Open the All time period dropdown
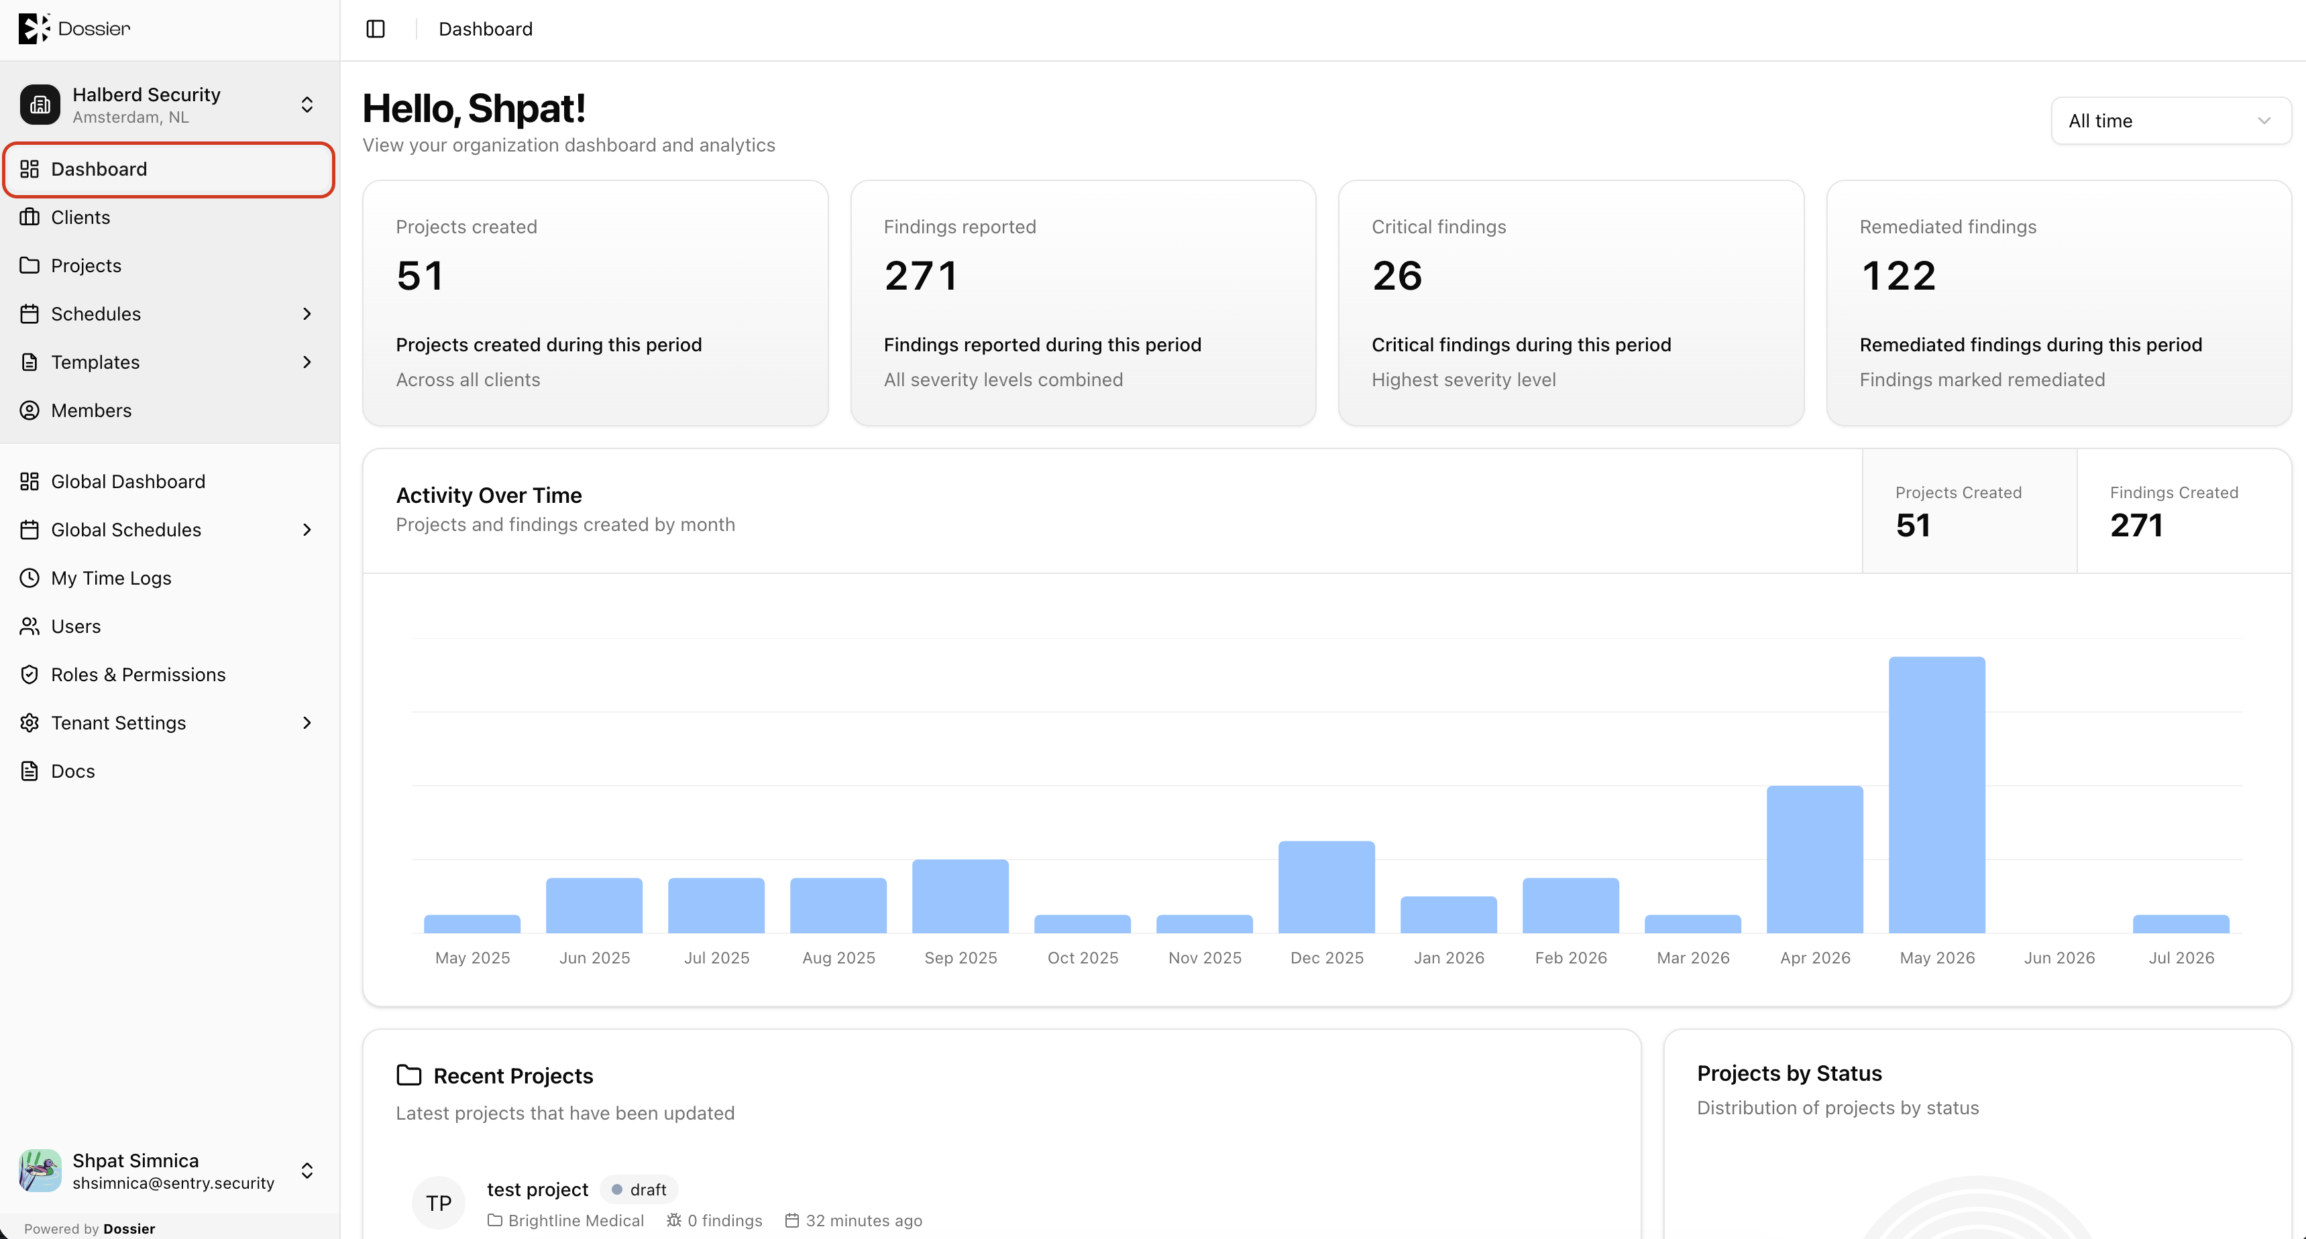The width and height of the screenshot is (2306, 1239). click(2171, 121)
